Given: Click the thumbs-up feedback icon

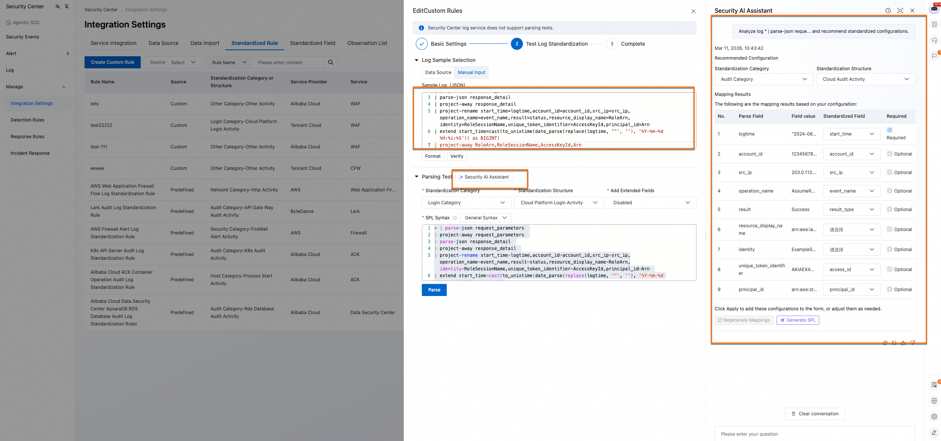Looking at the screenshot, I should (903, 343).
